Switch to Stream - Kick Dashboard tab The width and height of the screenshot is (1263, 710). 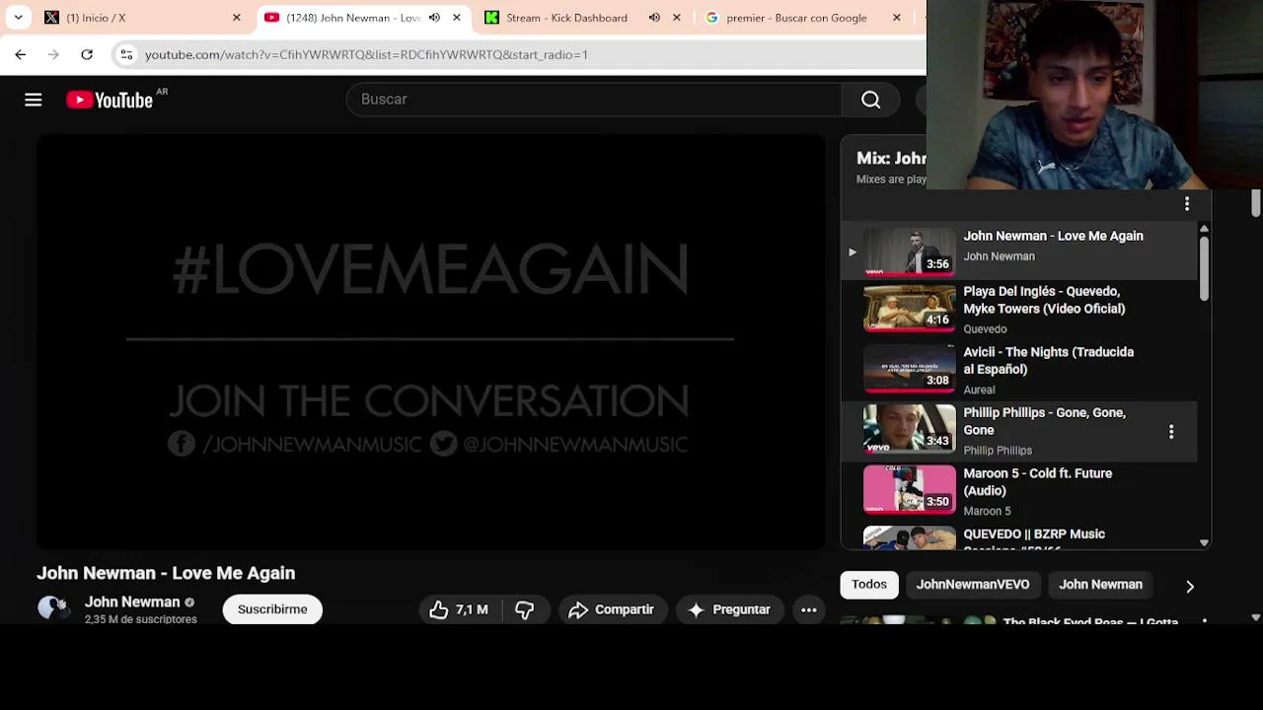tap(566, 18)
